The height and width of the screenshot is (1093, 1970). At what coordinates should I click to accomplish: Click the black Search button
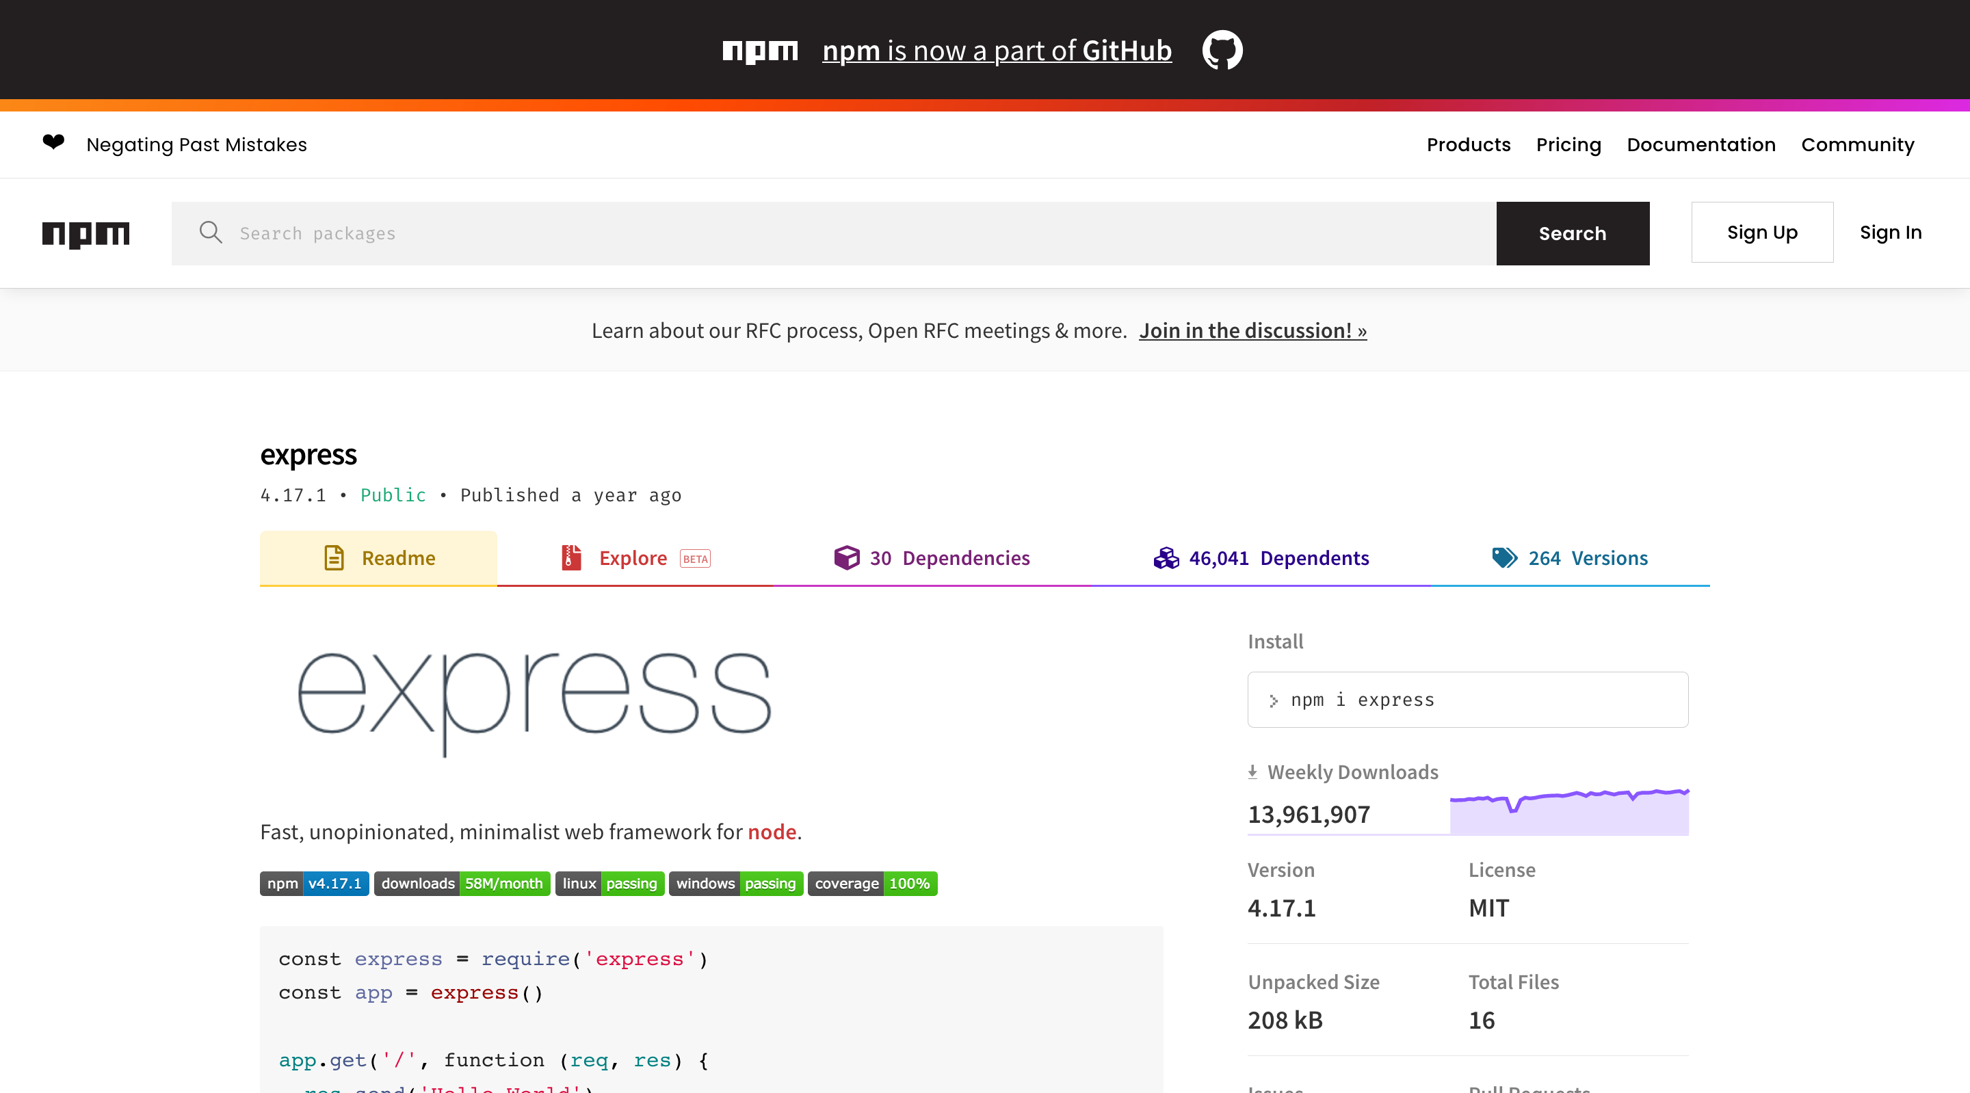click(x=1573, y=233)
